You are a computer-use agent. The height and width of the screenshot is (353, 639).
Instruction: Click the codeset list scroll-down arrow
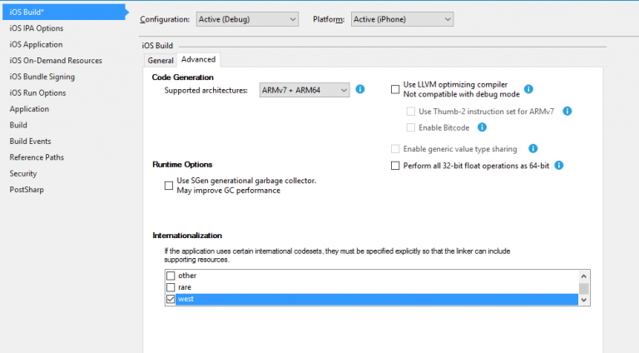click(583, 300)
